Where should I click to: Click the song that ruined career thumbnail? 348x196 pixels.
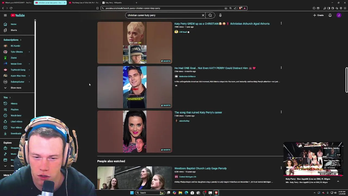point(135,131)
